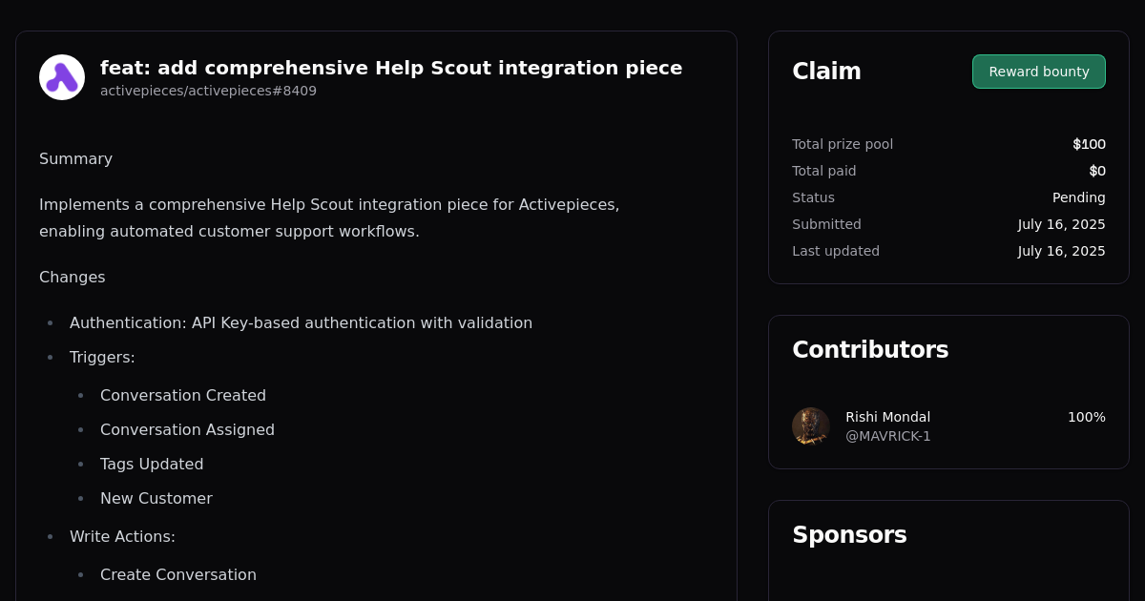Open Rishi Mondal's avatar image
Image resolution: width=1145 pixels, height=601 pixels.
tap(810, 425)
